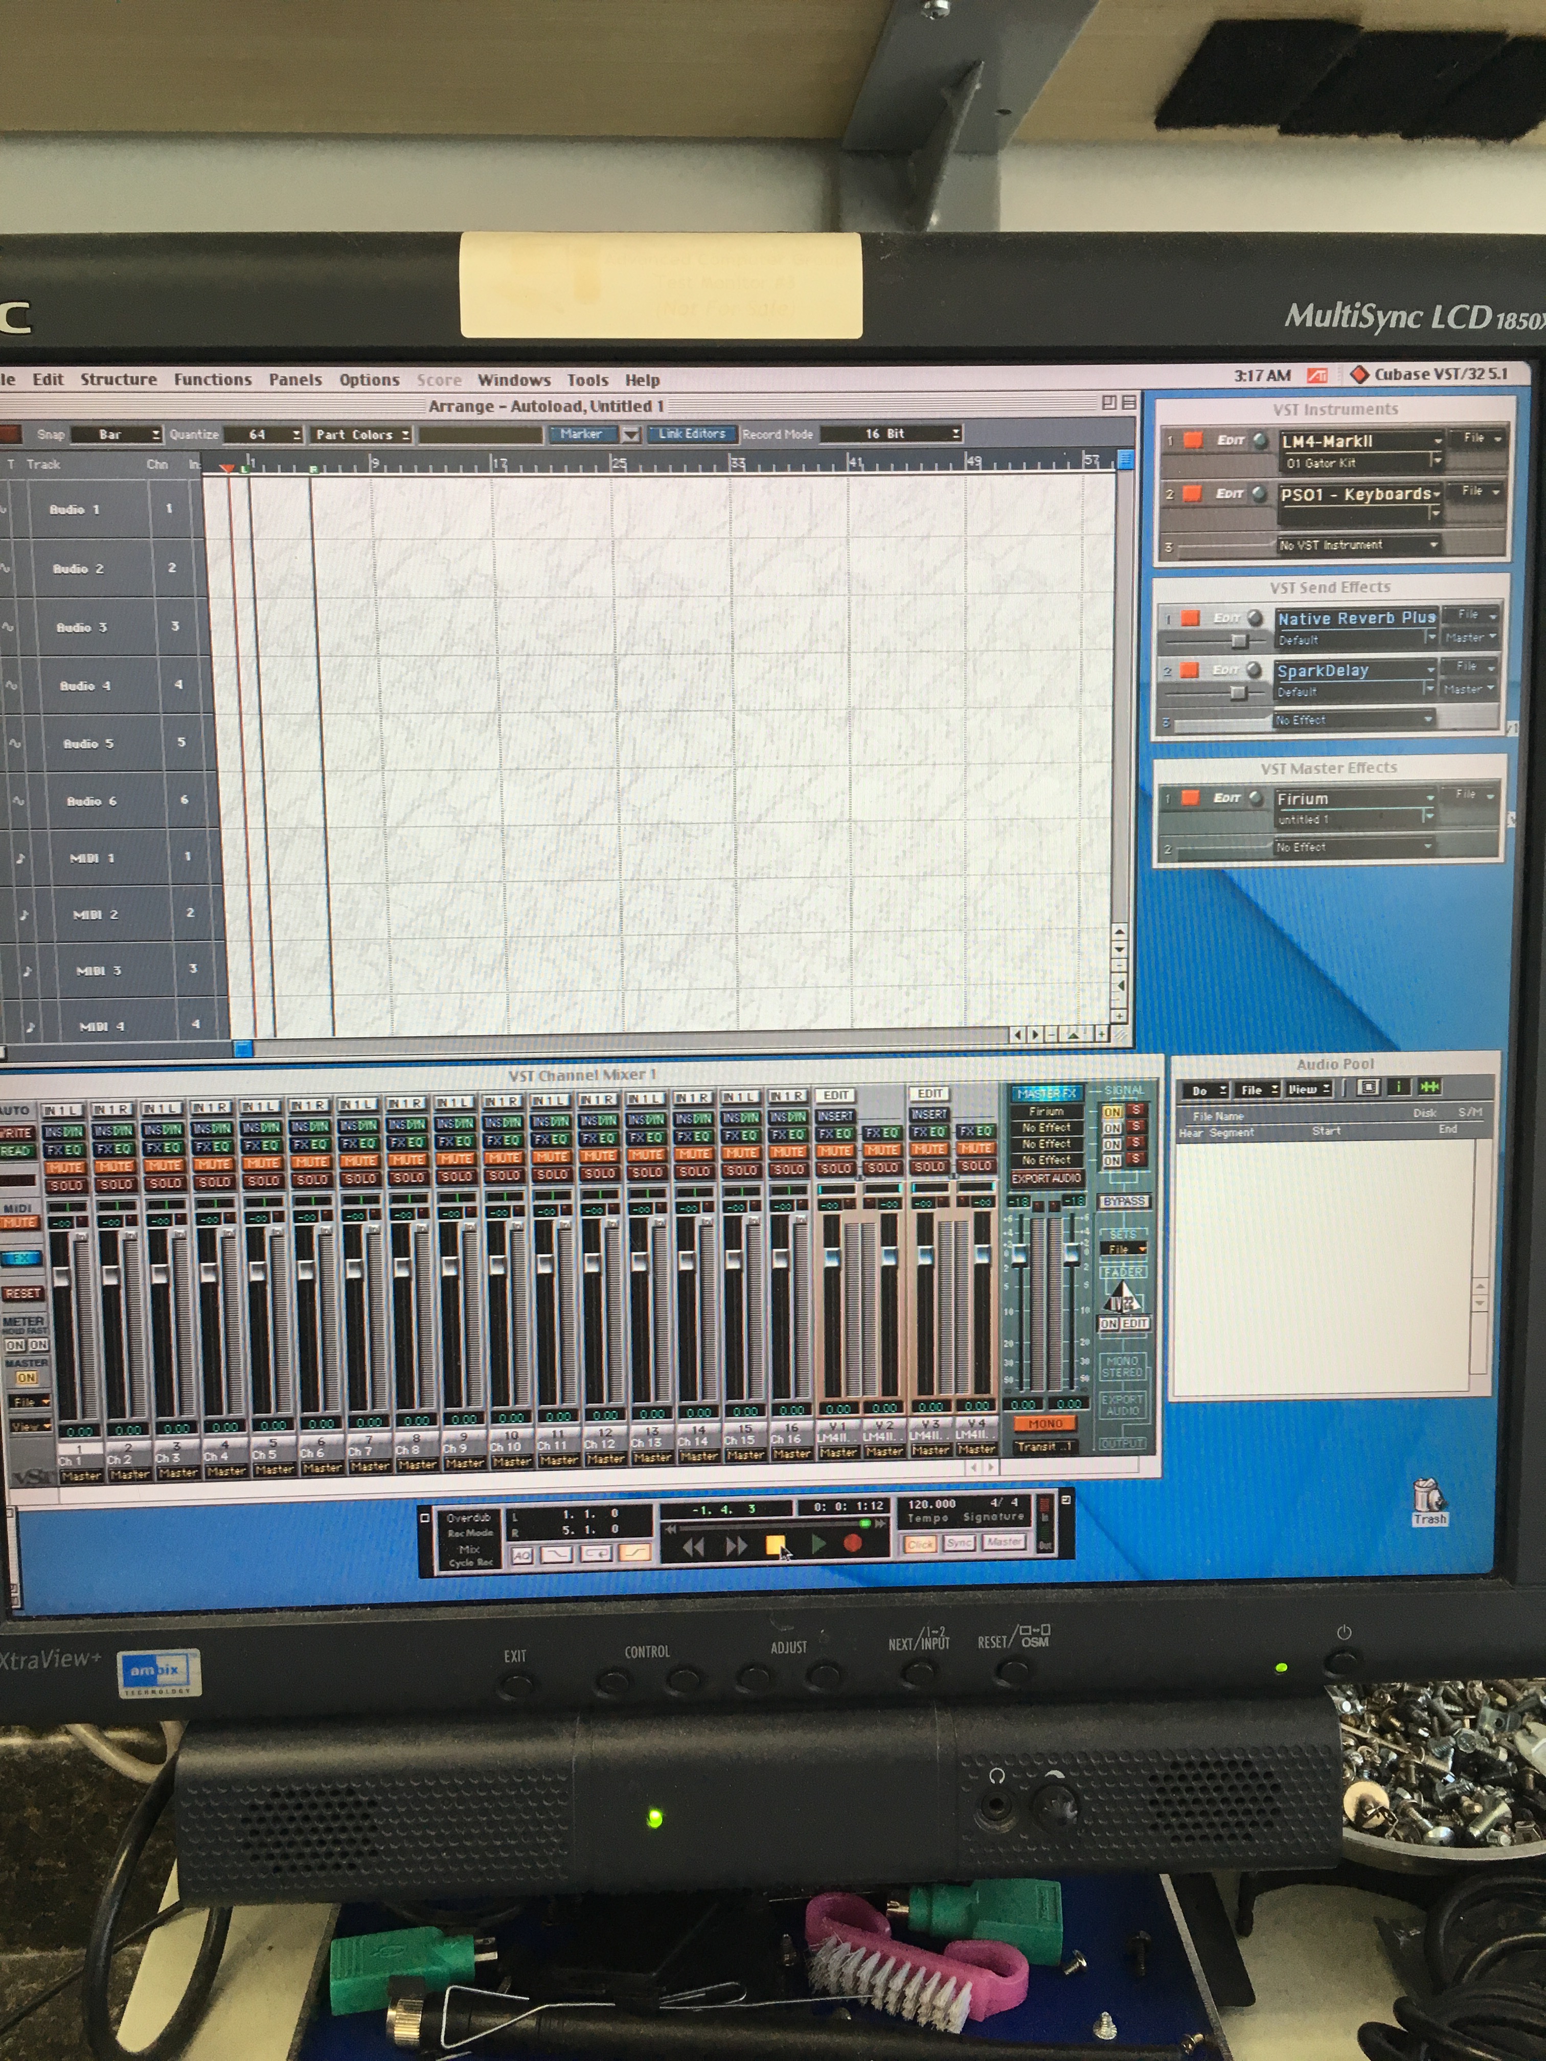Click the Cubase VST/32 application menu icon

[x=1359, y=375]
